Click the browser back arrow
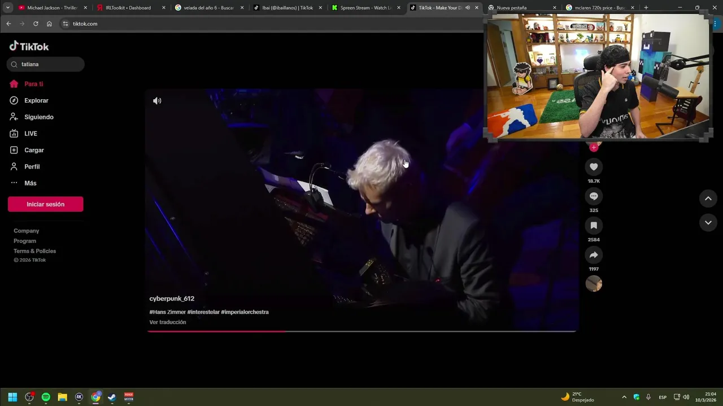This screenshot has width=723, height=406. pyautogui.click(x=8, y=24)
